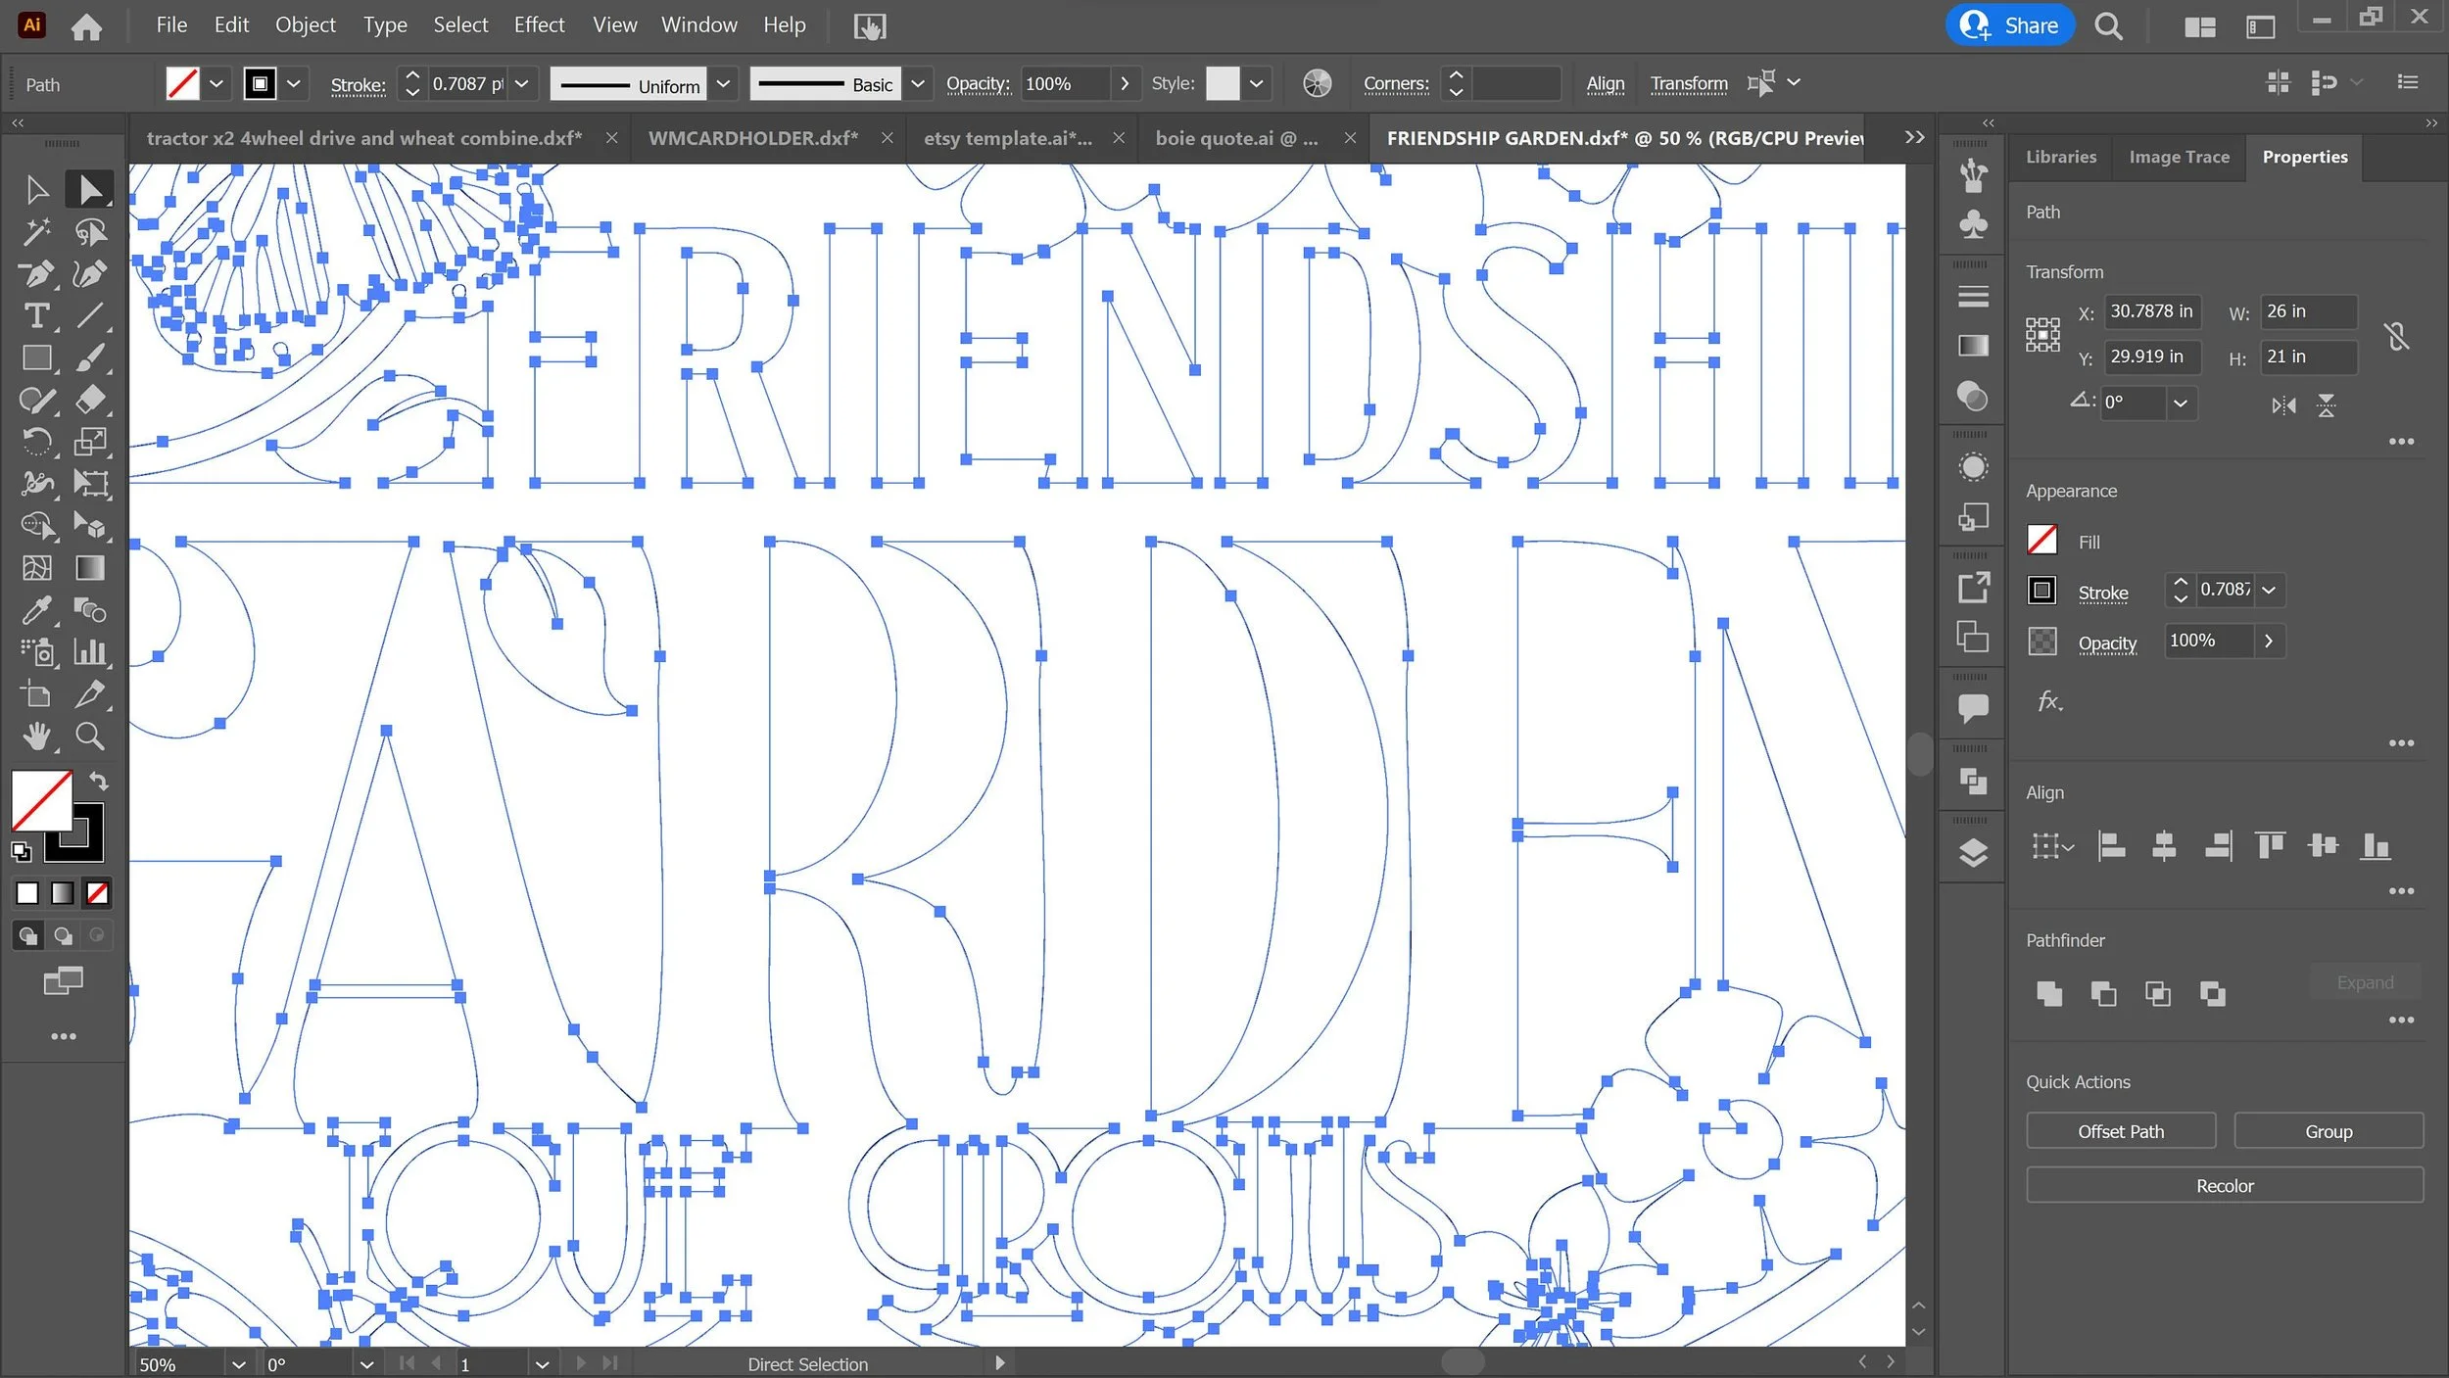
Task: Switch to WMCARDHOLDER.dxf document tab
Action: coord(752,139)
